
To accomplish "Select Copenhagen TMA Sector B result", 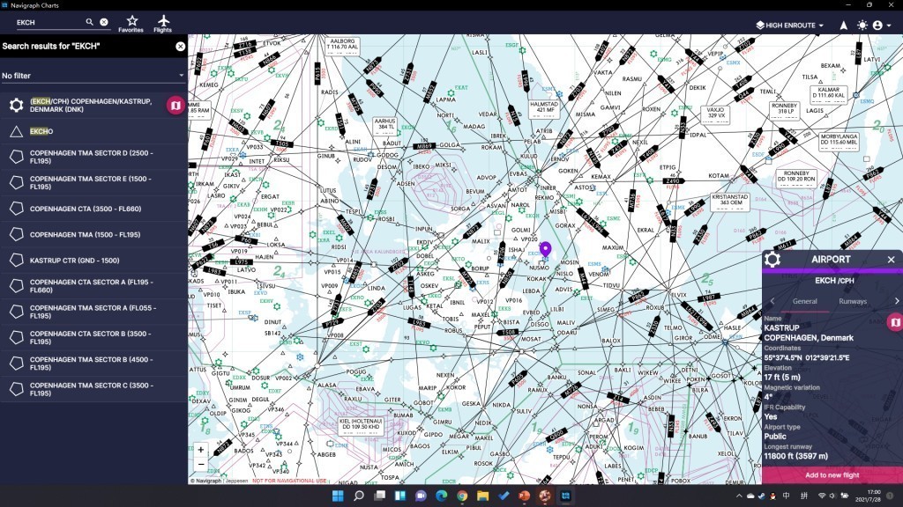I will click(x=93, y=364).
